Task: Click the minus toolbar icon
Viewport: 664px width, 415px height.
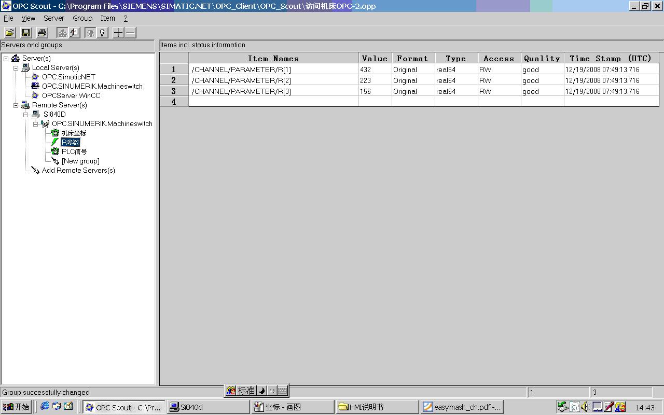Action: (x=130, y=33)
